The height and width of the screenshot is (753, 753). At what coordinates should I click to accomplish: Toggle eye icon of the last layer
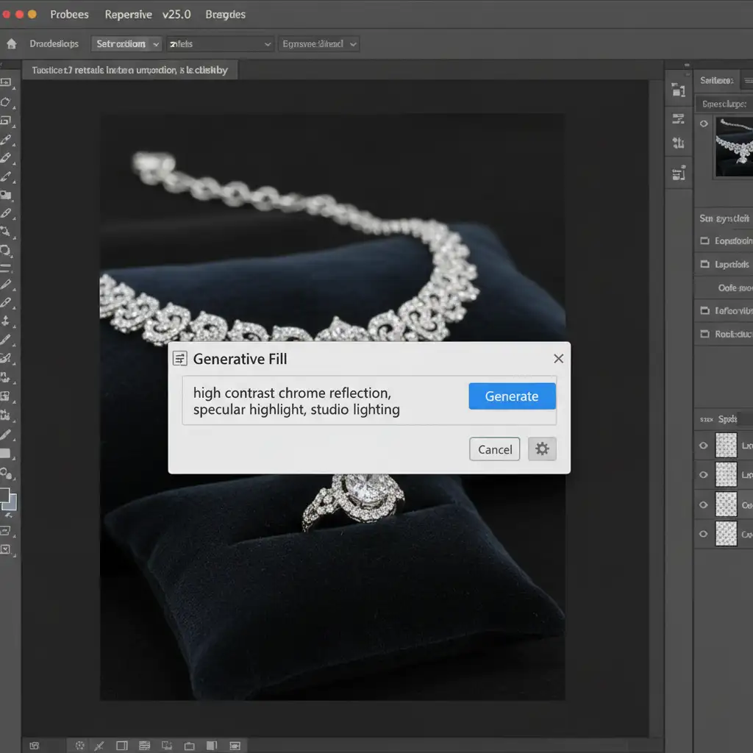[x=704, y=534]
